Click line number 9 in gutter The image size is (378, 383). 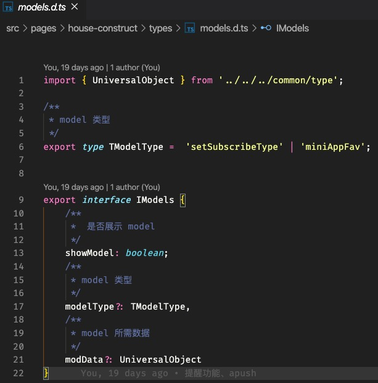point(21,200)
